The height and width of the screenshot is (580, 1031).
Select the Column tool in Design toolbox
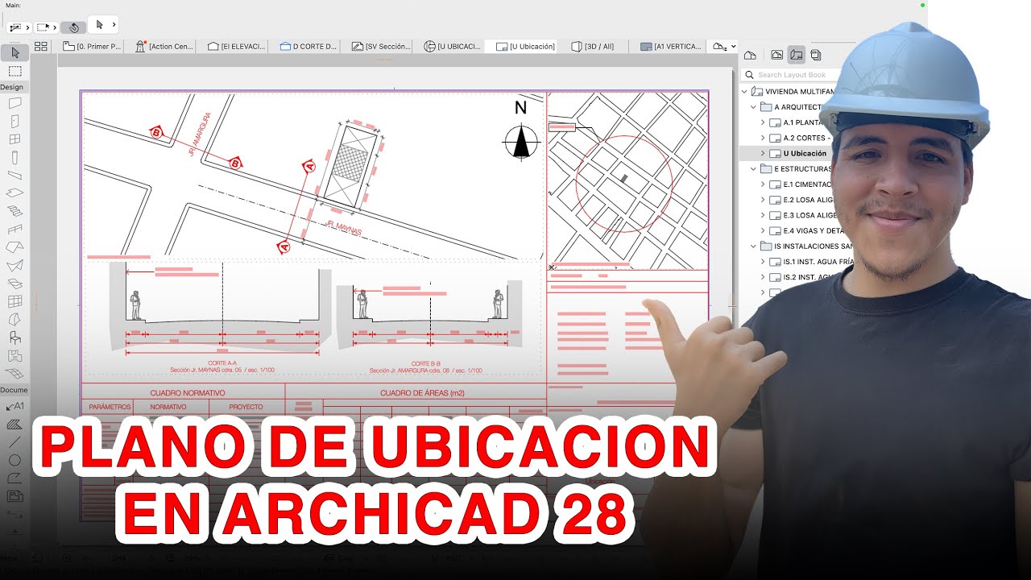tap(14, 157)
